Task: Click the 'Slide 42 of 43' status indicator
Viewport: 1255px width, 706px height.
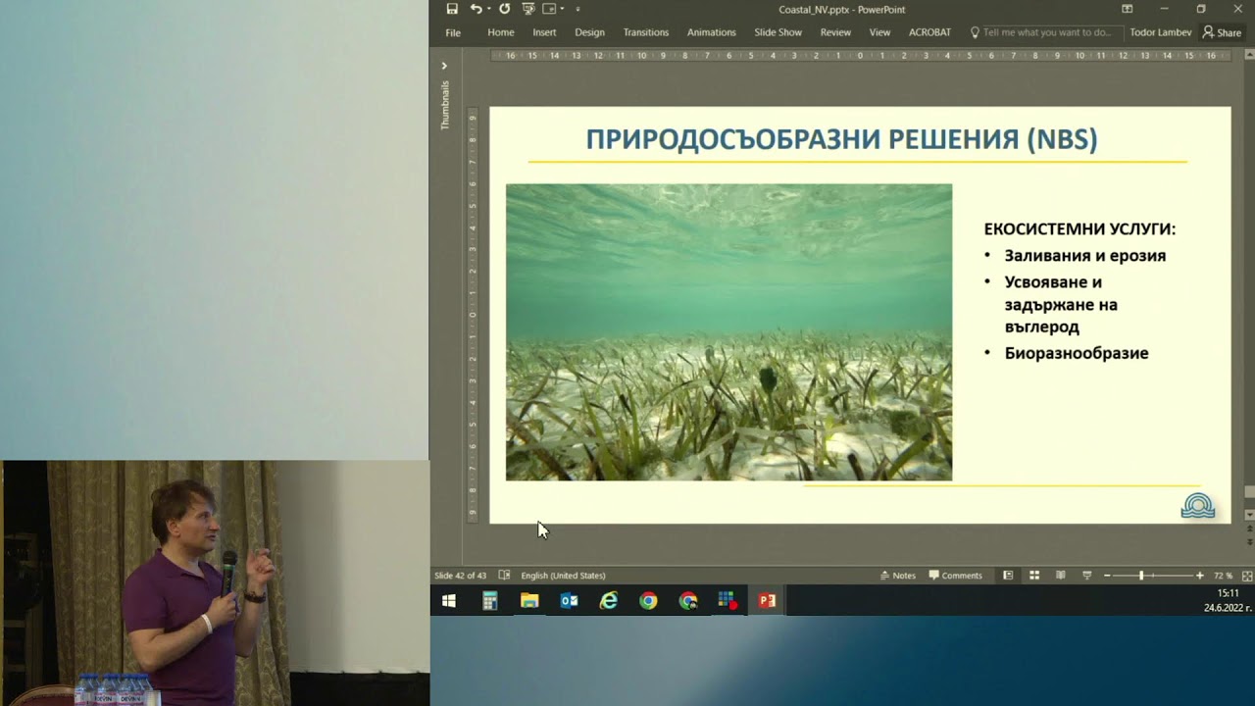Action: [460, 576]
